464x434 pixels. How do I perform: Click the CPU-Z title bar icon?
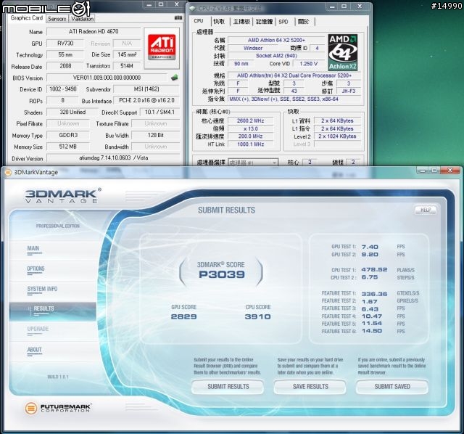[x=193, y=8]
